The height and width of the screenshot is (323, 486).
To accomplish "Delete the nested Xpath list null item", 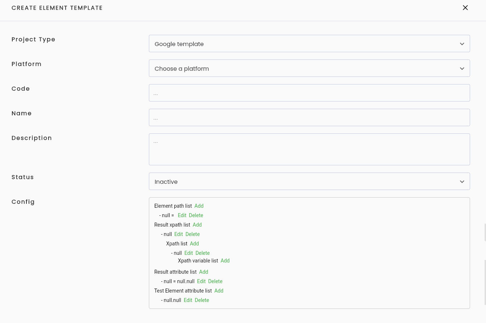I will coord(203,253).
